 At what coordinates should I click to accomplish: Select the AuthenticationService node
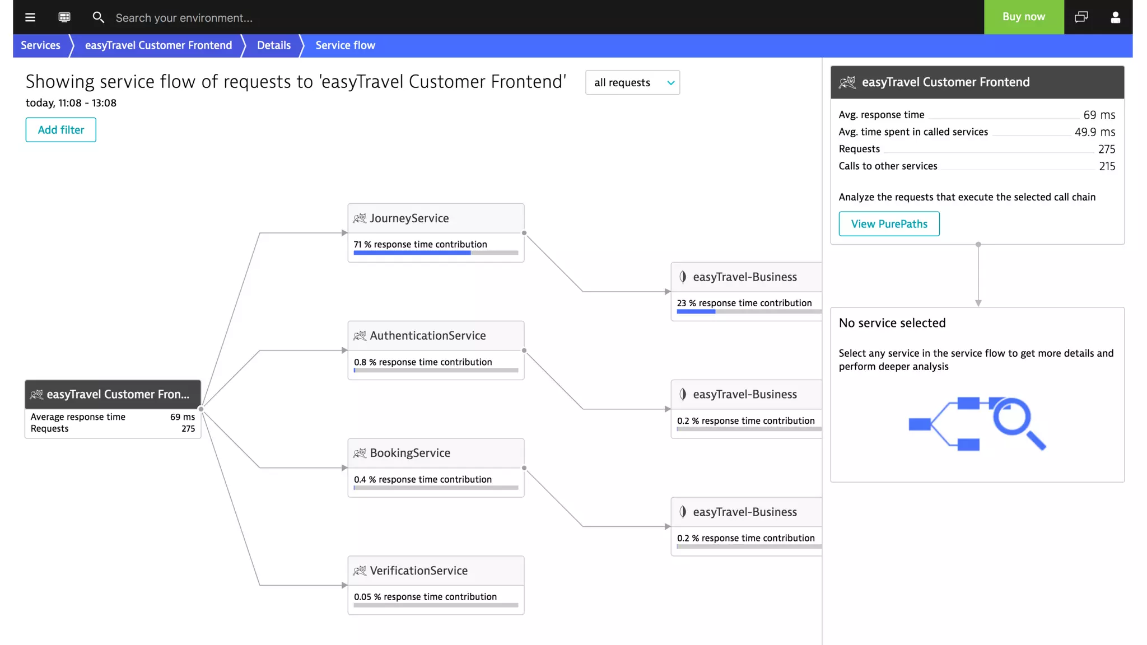pyautogui.click(x=427, y=336)
